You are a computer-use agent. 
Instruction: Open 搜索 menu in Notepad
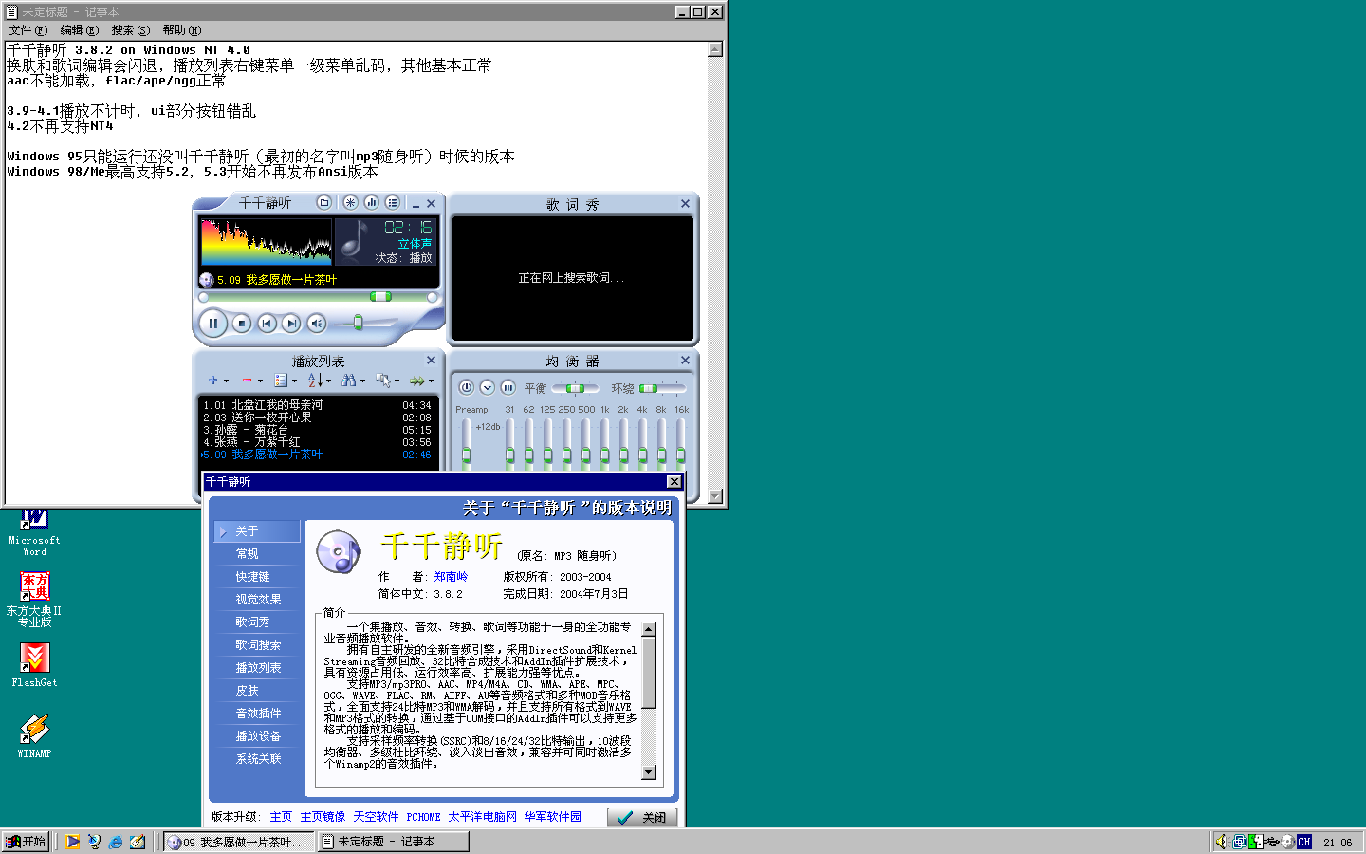[131, 30]
